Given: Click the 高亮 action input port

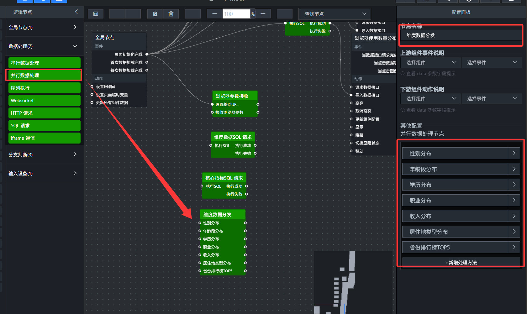Looking at the screenshot, I should (351, 103).
